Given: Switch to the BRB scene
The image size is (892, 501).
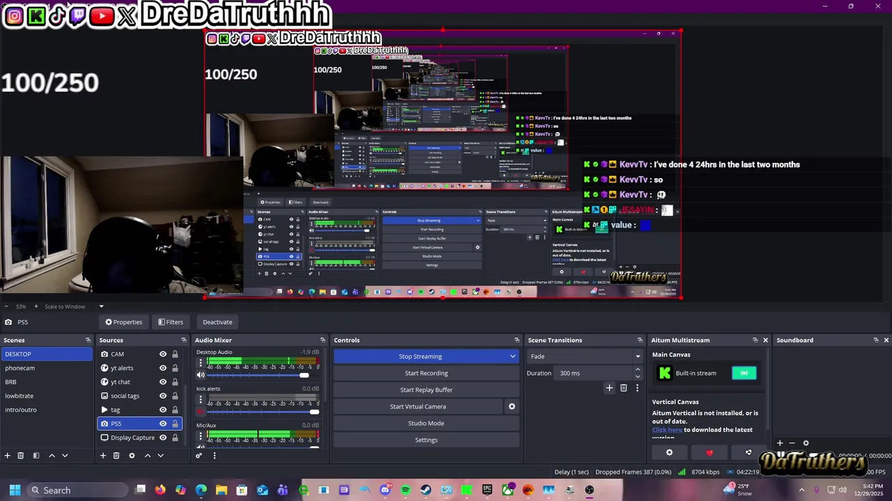Looking at the screenshot, I should [46, 382].
